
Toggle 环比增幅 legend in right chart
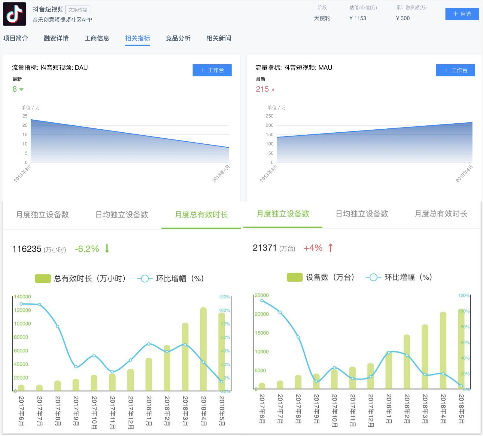[x=373, y=277]
